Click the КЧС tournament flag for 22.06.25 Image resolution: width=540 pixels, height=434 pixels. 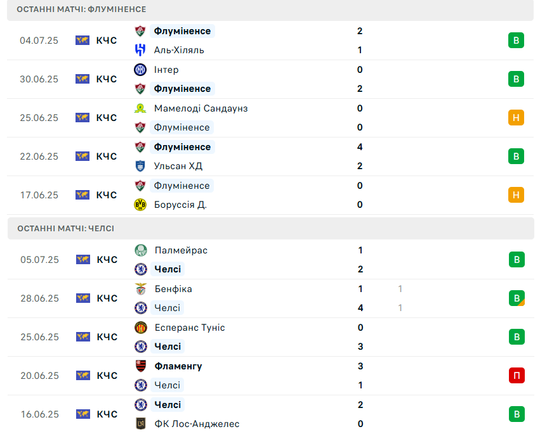(x=82, y=156)
